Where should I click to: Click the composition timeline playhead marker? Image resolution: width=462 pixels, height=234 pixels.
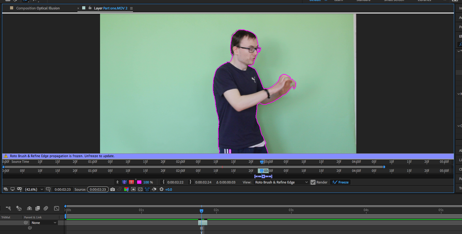pos(201,211)
